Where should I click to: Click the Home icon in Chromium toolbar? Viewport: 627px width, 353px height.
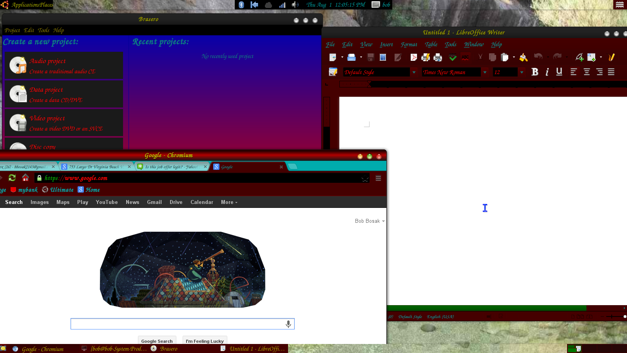(x=25, y=178)
